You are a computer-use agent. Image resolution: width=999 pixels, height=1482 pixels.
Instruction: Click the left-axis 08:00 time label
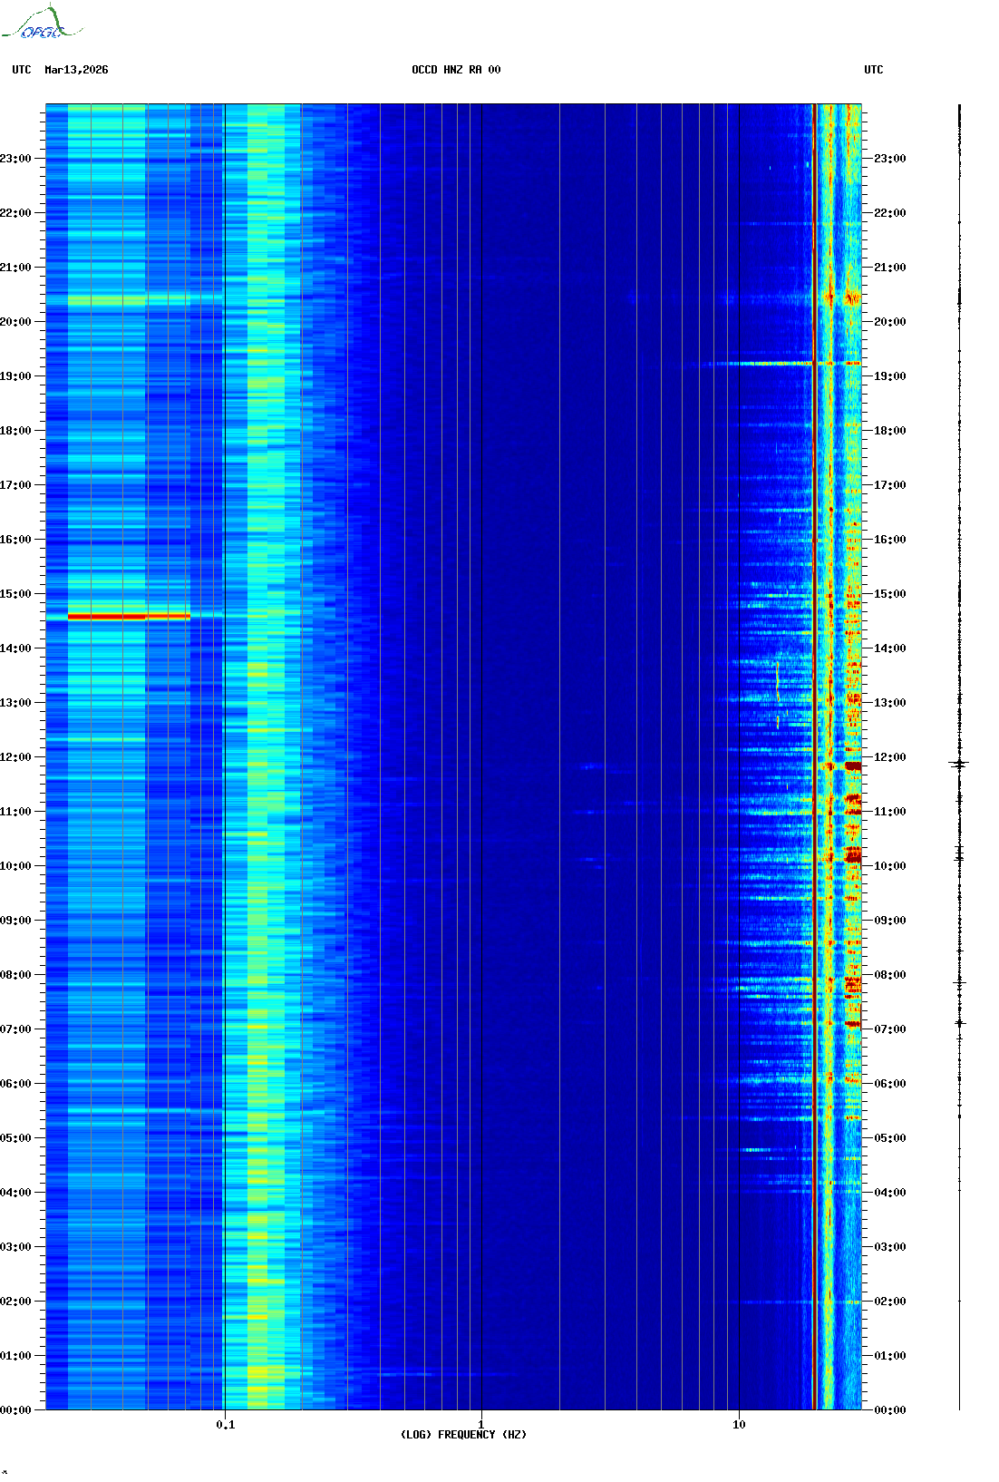(x=15, y=975)
